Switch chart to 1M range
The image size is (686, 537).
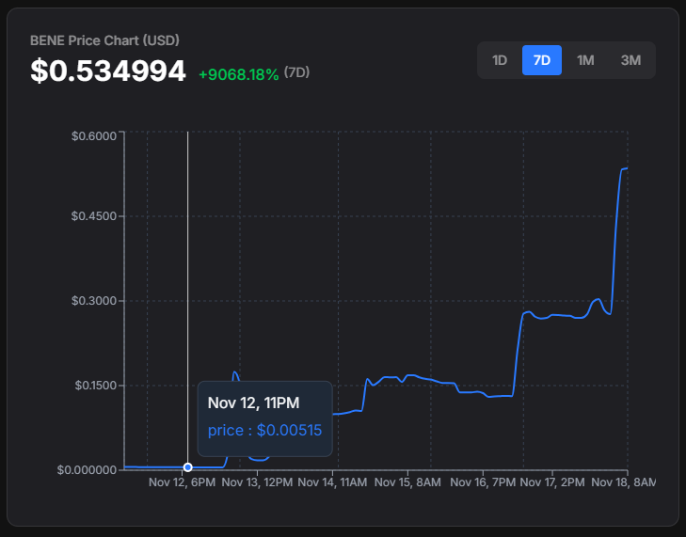coord(585,60)
